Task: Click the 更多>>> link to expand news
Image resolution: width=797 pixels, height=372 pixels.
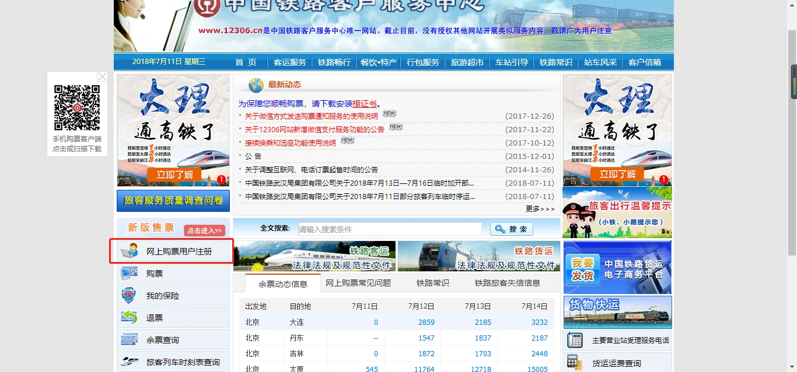Action: (540, 208)
